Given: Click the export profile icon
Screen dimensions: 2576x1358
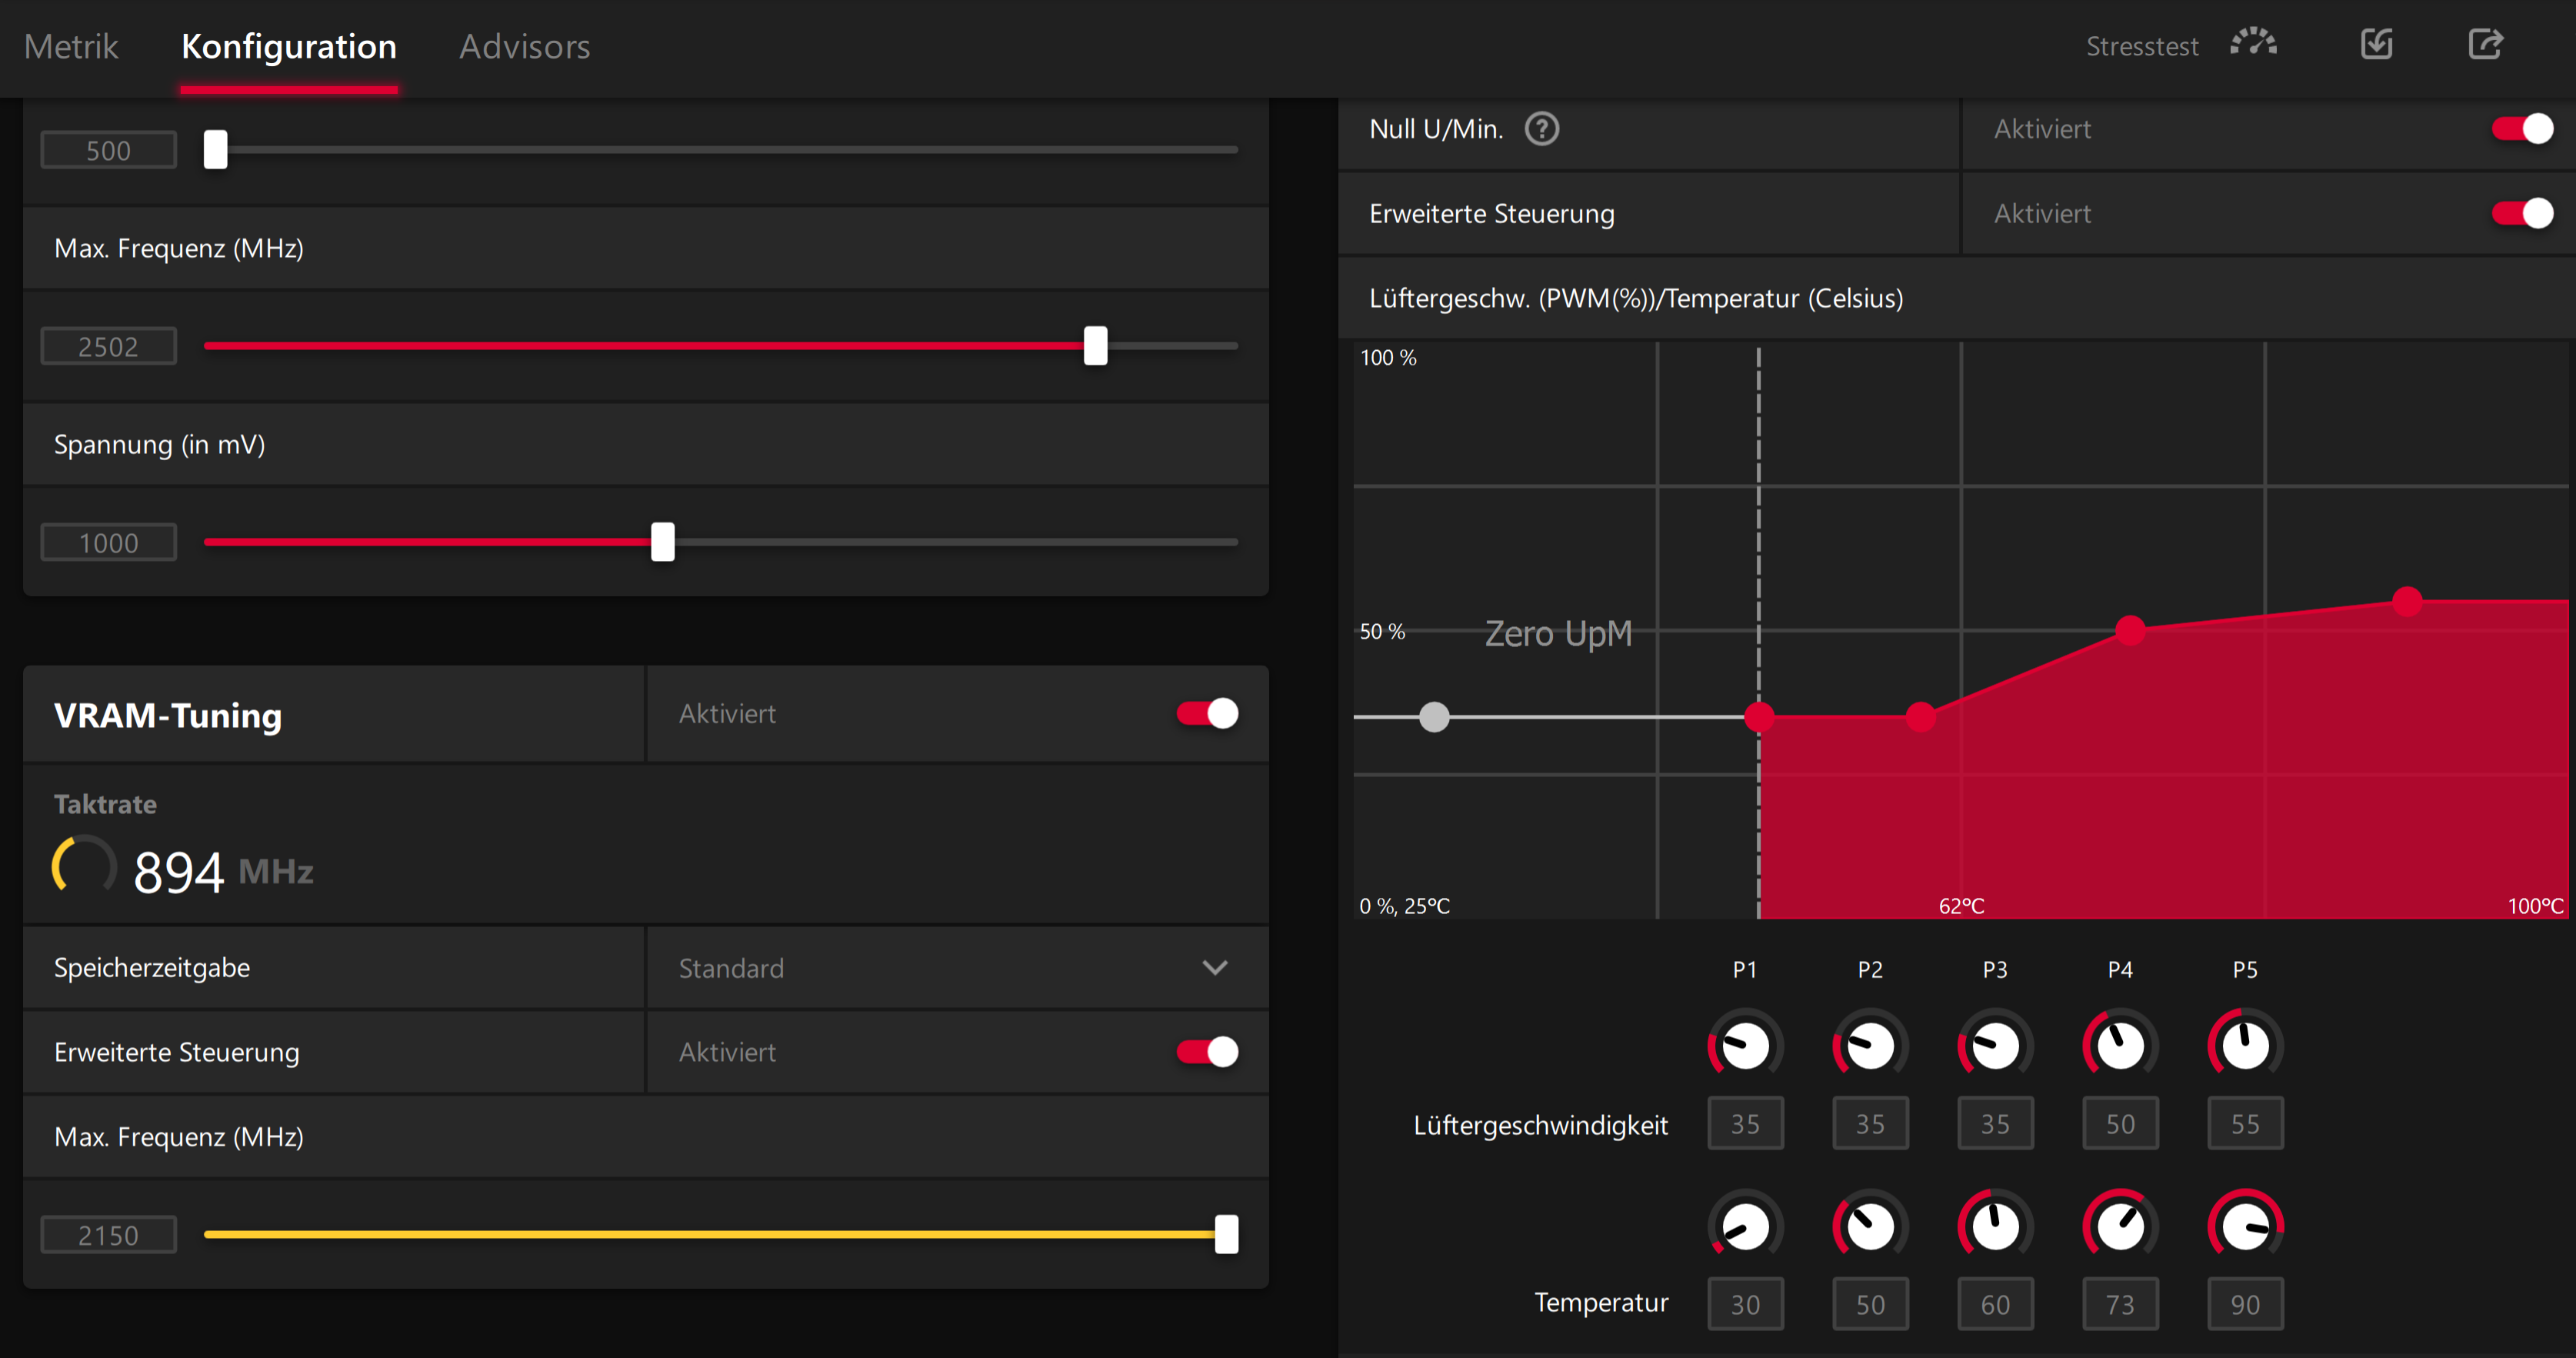Looking at the screenshot, I should [2485, 44].
